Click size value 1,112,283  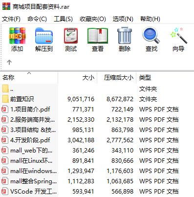81,181
